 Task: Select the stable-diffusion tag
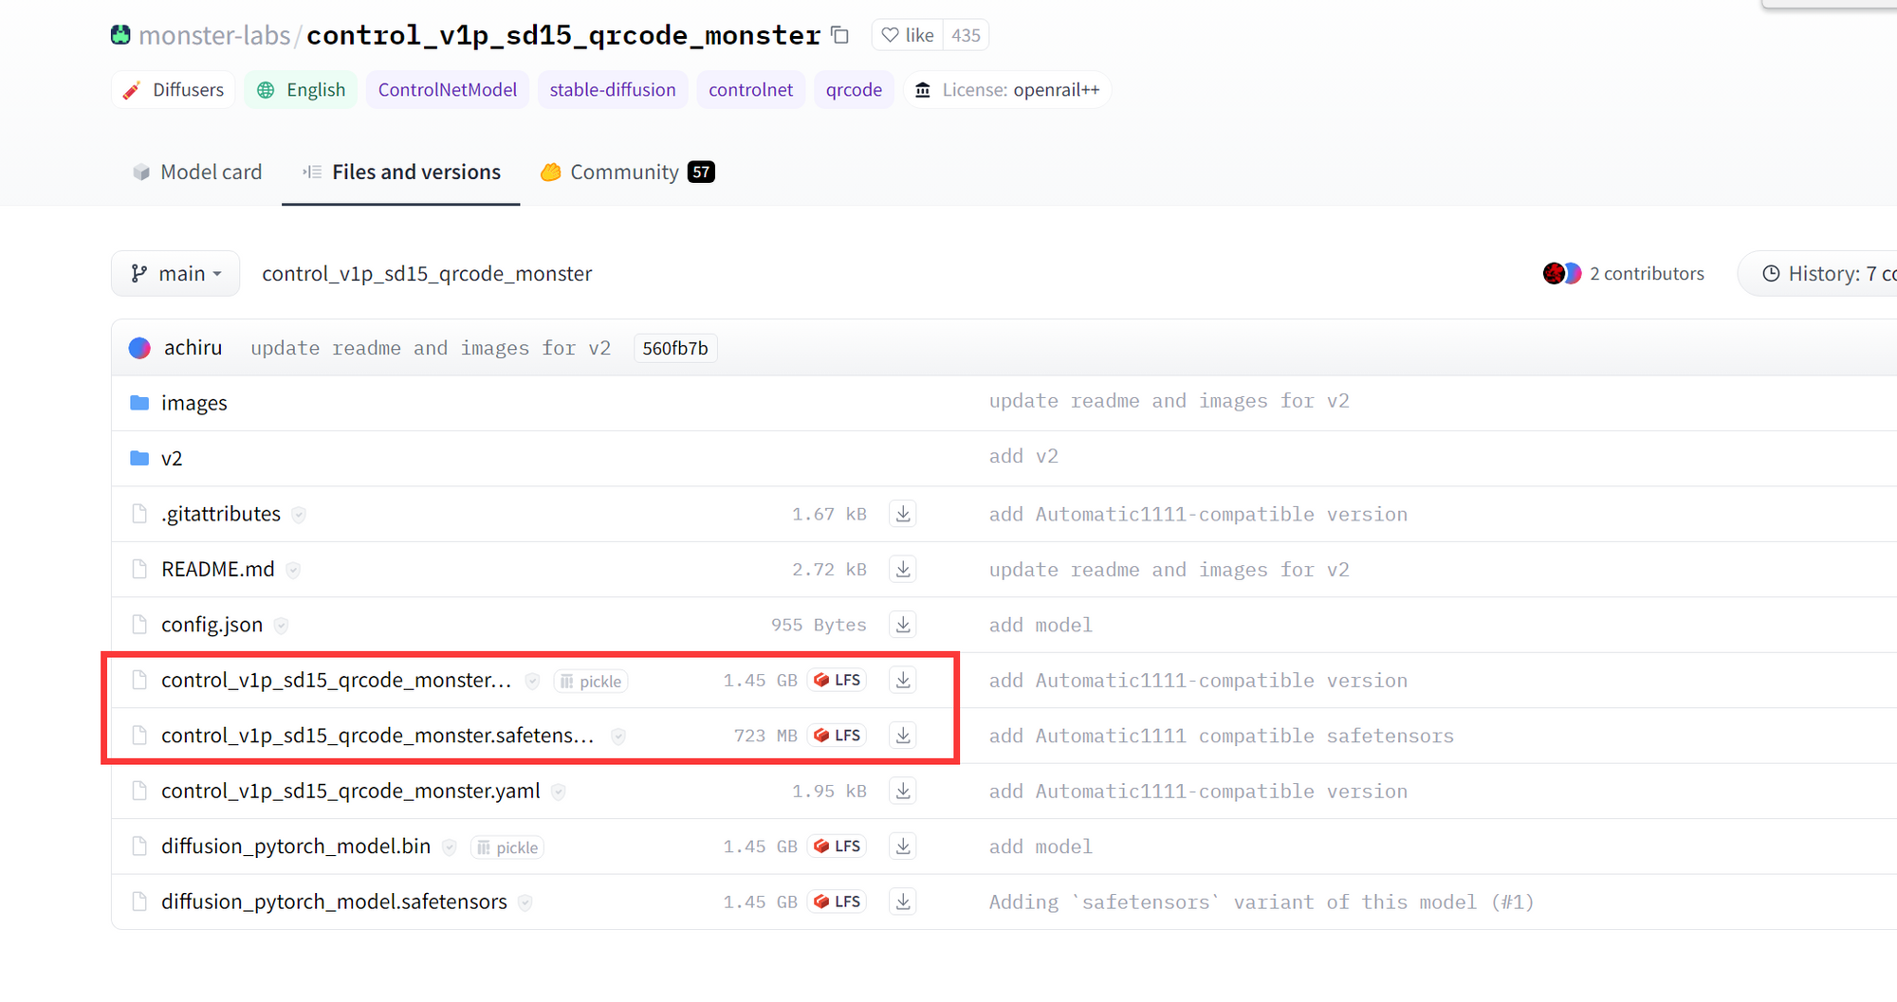(x=612, y=90)
